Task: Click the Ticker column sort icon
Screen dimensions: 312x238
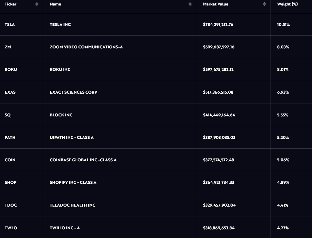Action: coord(37,4)
